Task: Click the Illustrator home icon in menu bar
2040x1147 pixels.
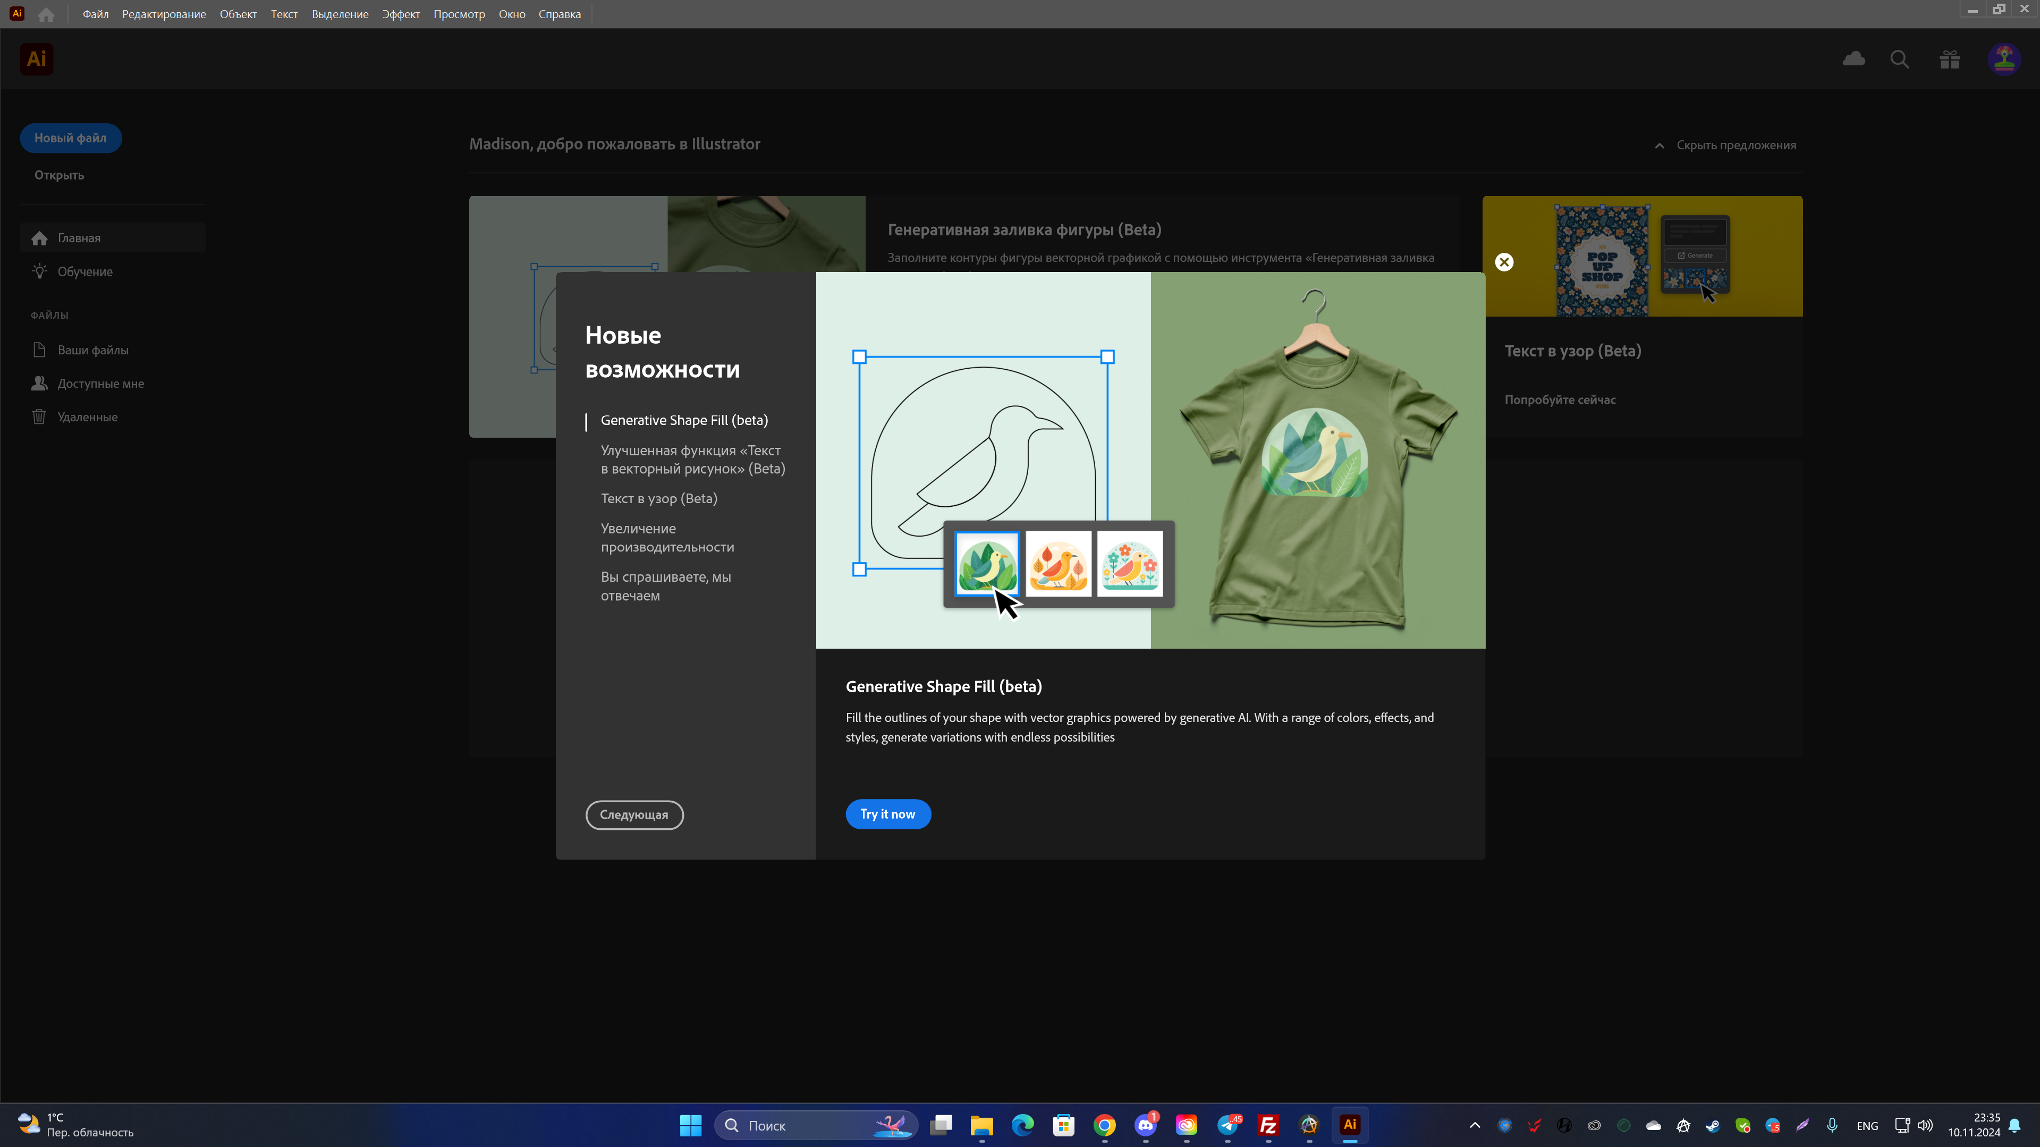Action: click(x=46, y=14)
